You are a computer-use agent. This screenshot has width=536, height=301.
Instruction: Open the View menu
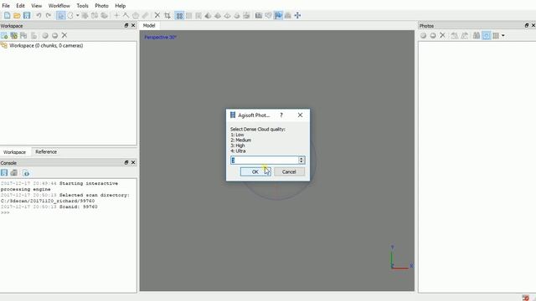pyautogui.click(x=37, y=6)
